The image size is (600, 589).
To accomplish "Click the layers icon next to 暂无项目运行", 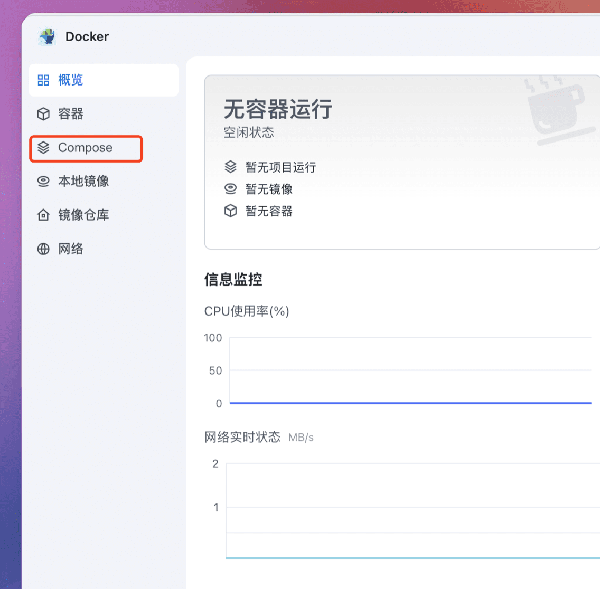I will tap(231, 167).
